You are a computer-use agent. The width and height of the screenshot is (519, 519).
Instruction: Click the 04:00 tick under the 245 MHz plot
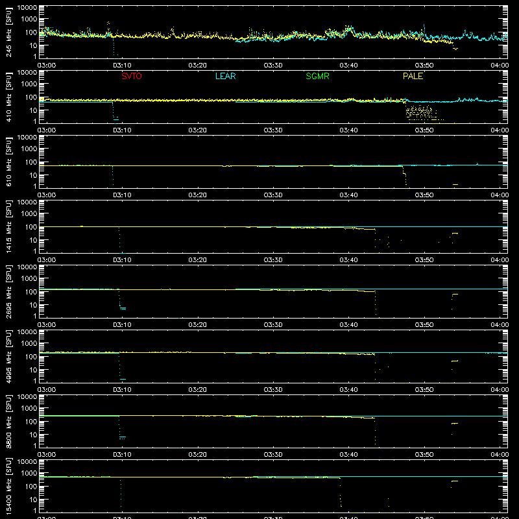coord(500,66)
